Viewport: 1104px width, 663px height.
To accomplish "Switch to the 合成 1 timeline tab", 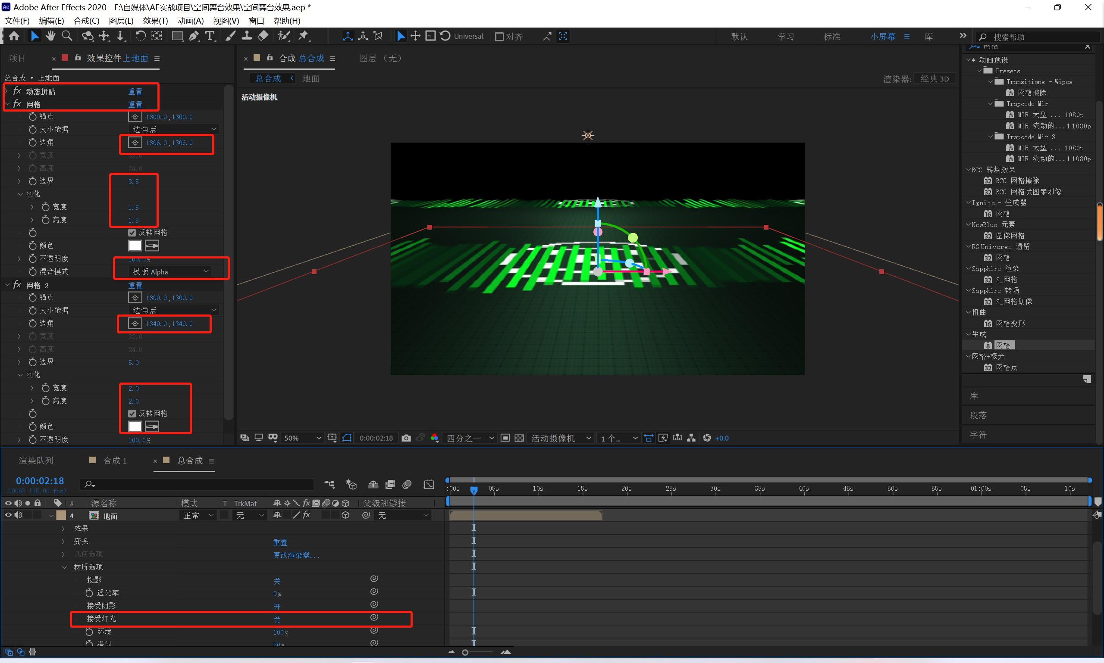I will click(115, 461).
